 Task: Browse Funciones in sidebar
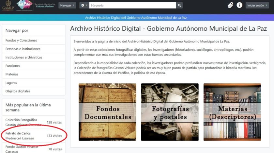click(34, 66)
